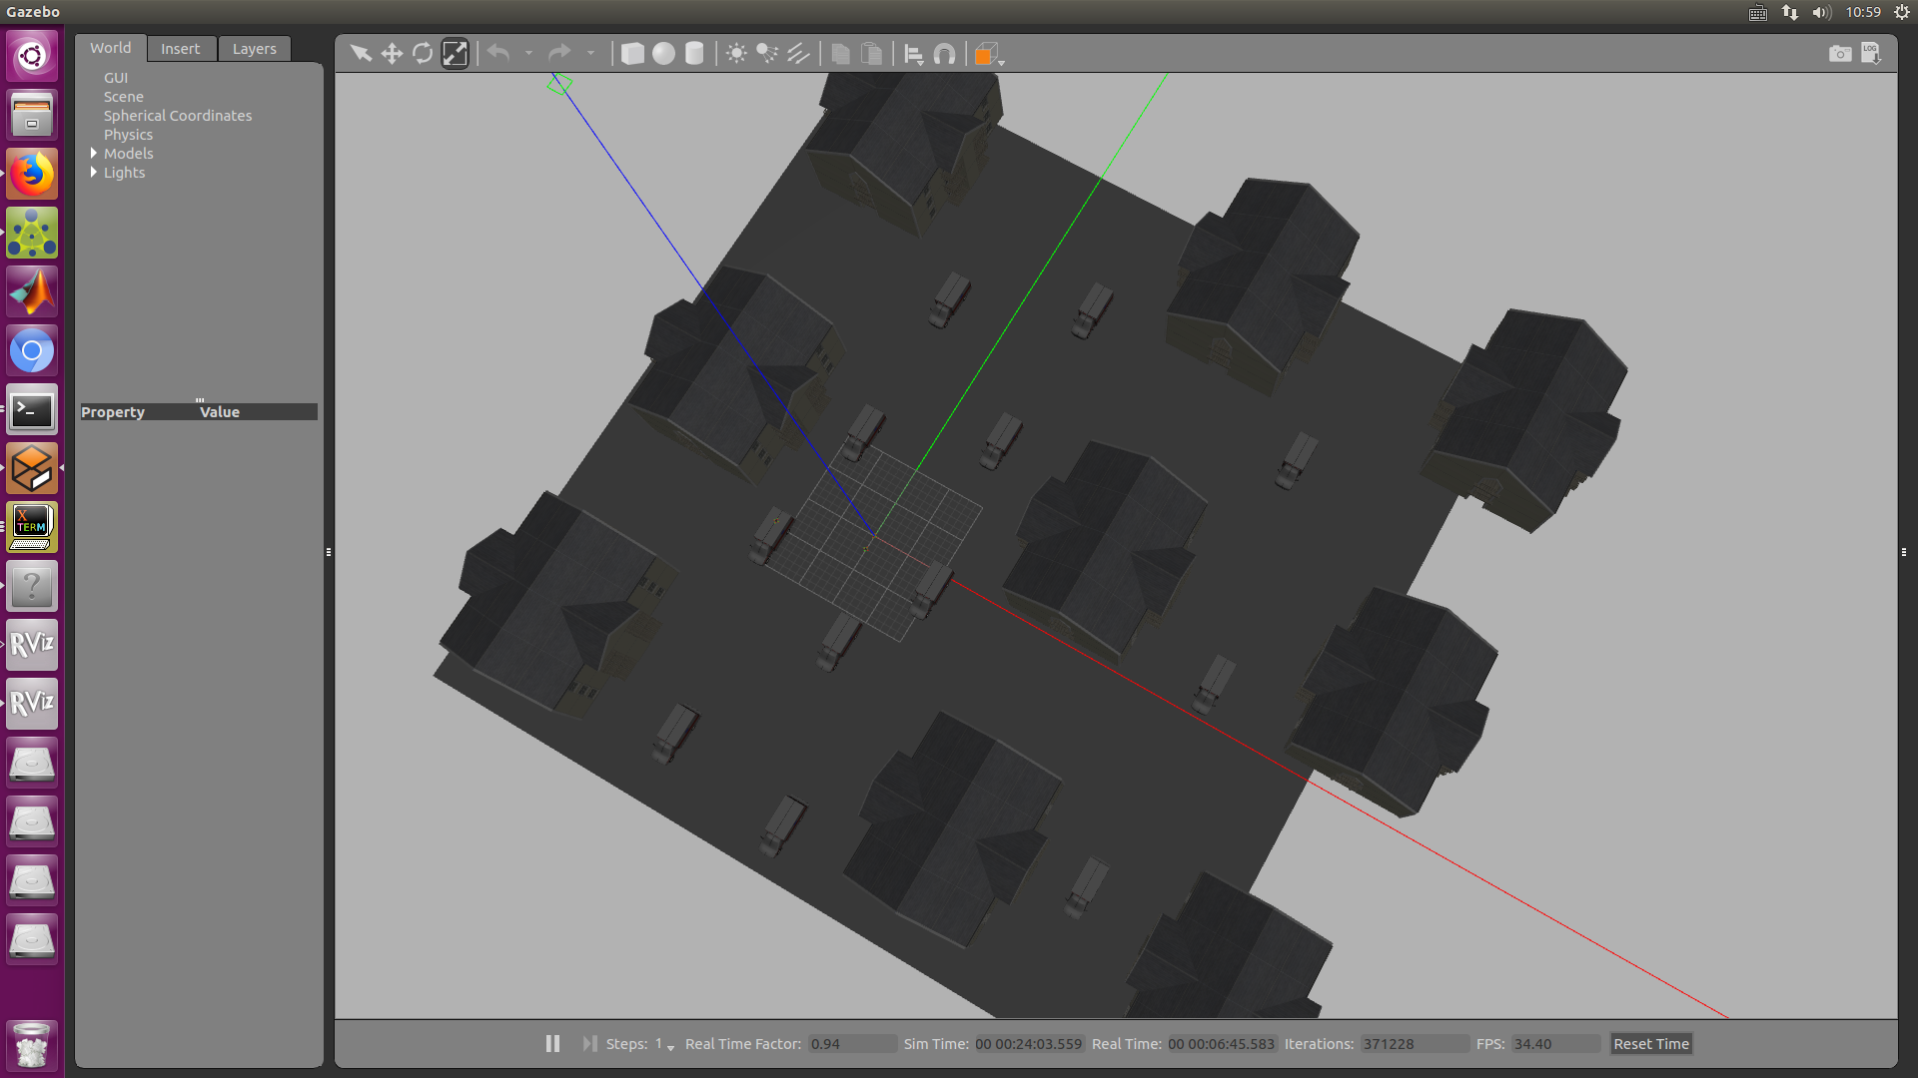Take a screenshot with camera icon
This screenshot has height=1078, width=1918.
coord(1839,54)
